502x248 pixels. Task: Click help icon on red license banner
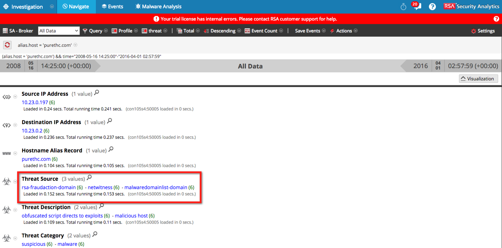click(x=496, y=19)
